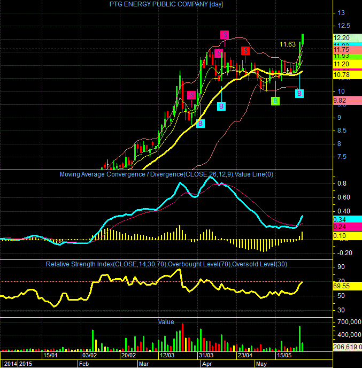Select the 12/03 date on the time axis
This screenshot has height=368, width=362.
coord(167,355)
